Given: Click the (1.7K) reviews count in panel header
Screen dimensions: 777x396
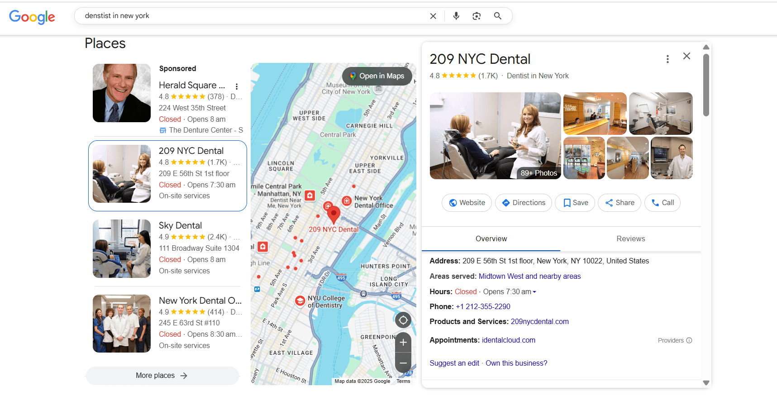Looking at the screenshot, I should click(488, 76).
